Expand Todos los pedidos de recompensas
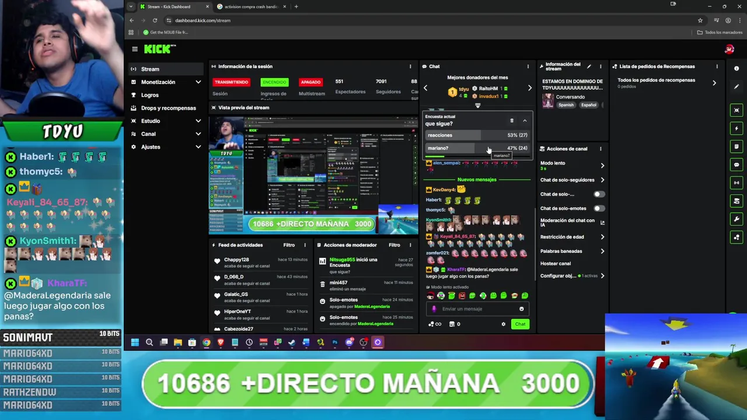747x420 pixels. tap(714, 83)
